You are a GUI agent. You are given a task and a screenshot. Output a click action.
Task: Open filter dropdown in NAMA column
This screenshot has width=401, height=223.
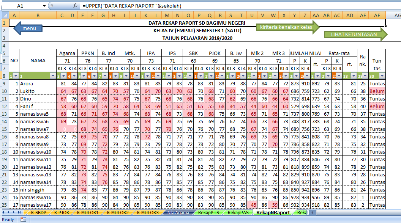[53, 76]
